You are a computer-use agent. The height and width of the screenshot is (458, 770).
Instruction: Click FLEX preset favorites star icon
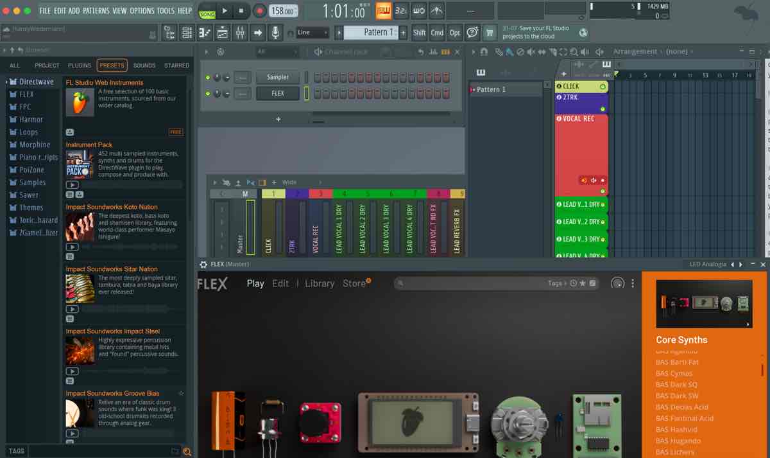[x=583, y=283]
